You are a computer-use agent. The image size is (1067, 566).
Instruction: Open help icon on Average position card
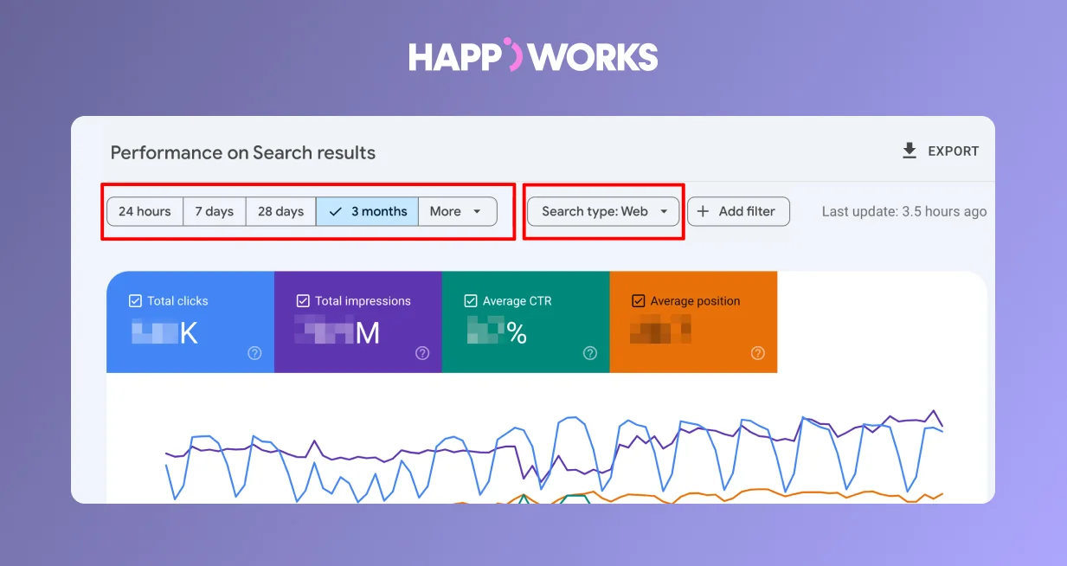tap(758, 353)
